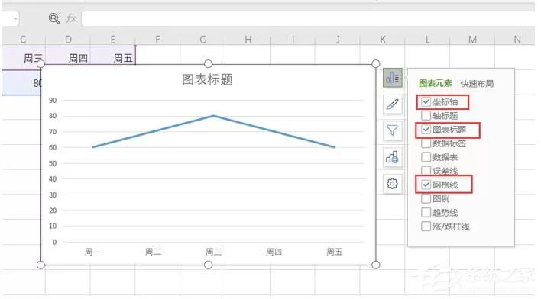Click the 周三 category axis label

tap(213, 252)
